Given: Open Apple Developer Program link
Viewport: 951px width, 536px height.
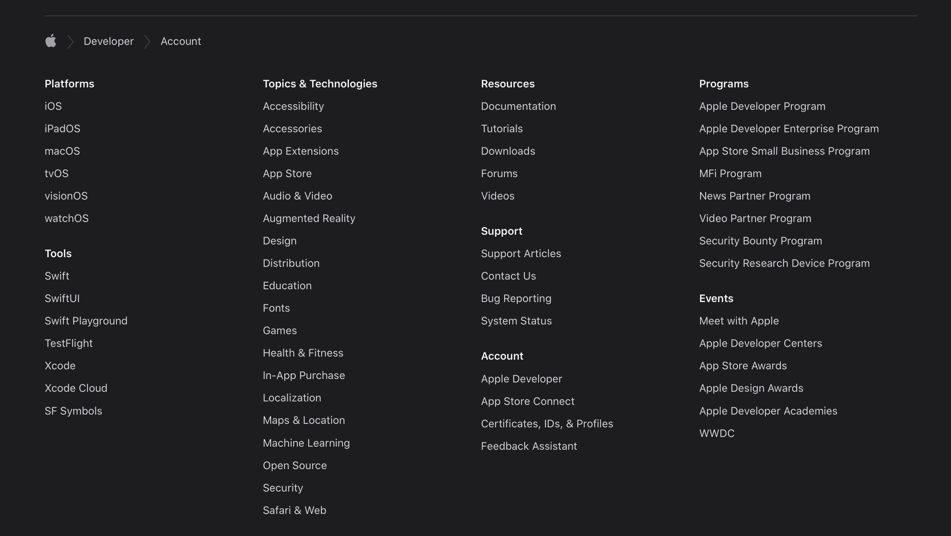Looking at the screenshot, I should point(762,106).
